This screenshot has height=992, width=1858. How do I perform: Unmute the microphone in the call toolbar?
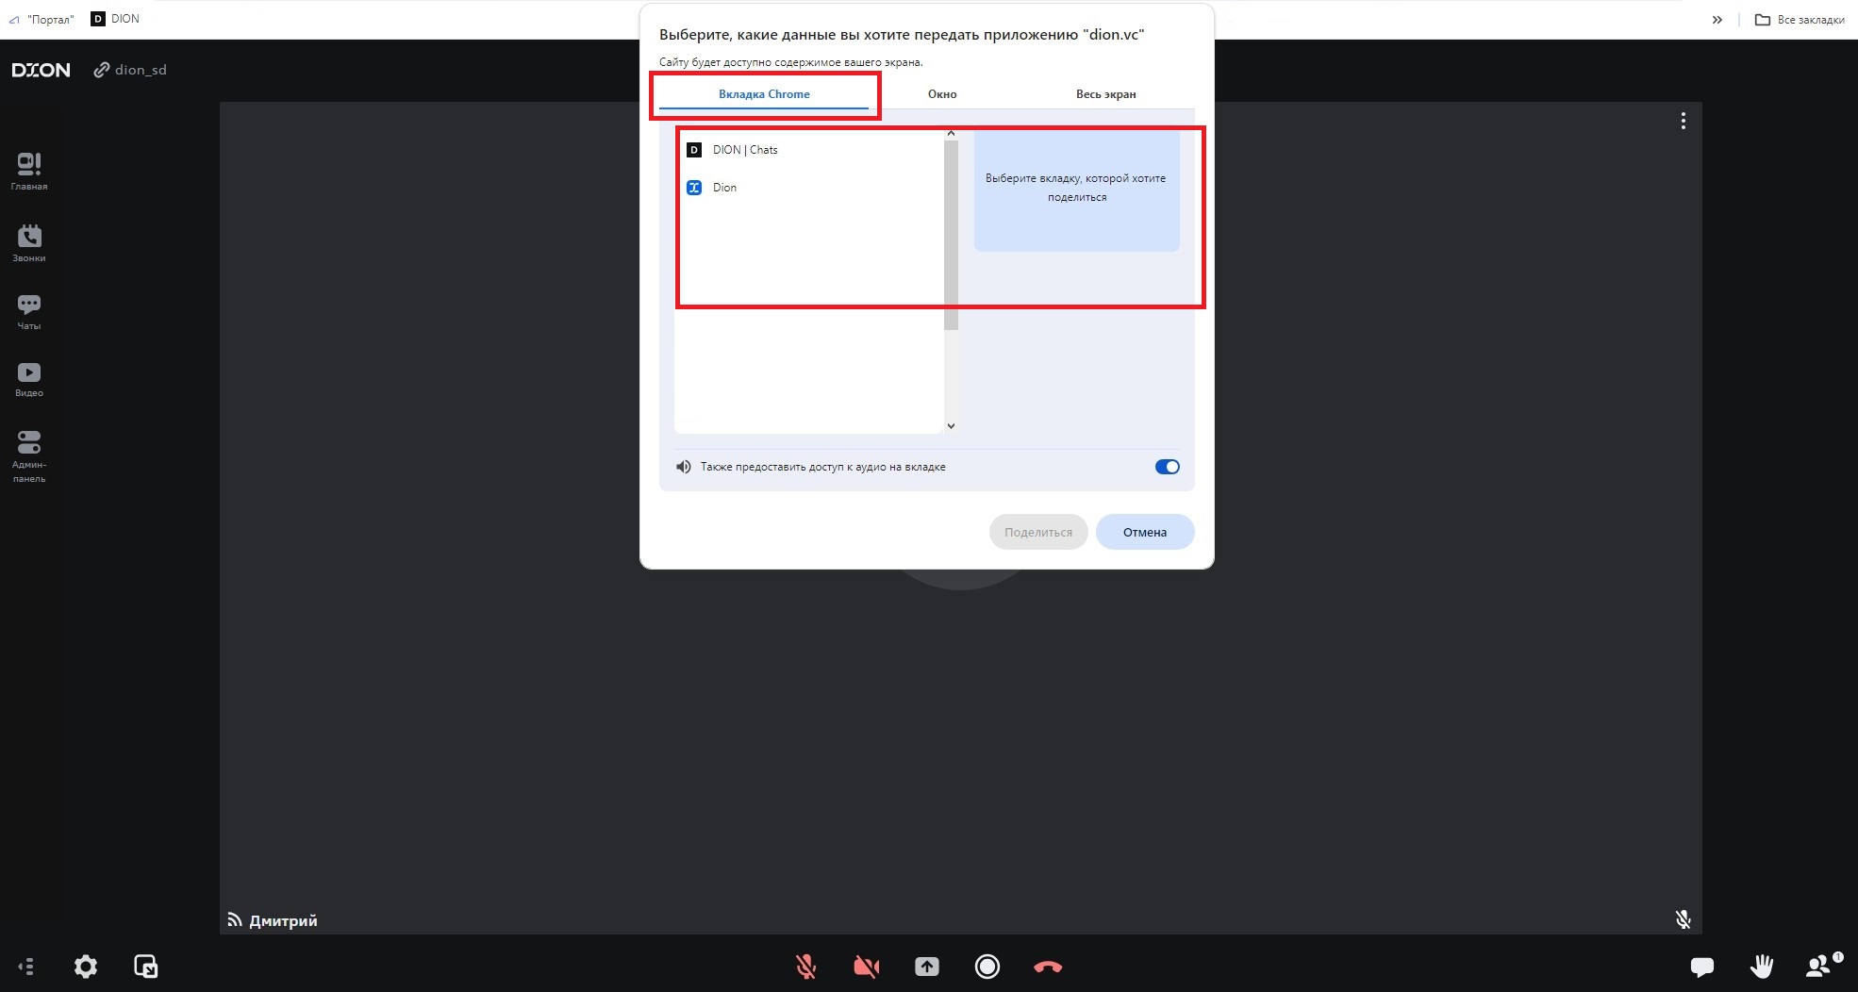point(805,967)
